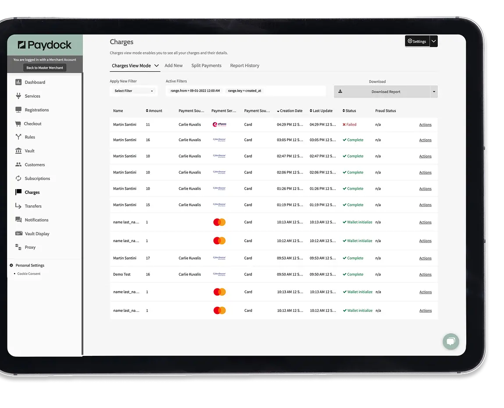Open the Transfers arrow icon

tap(18, 206)
